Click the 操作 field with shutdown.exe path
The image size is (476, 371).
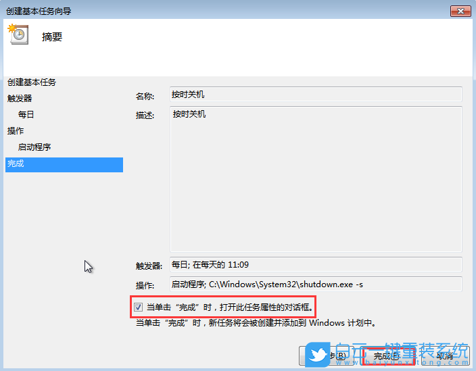pos(316,285)
